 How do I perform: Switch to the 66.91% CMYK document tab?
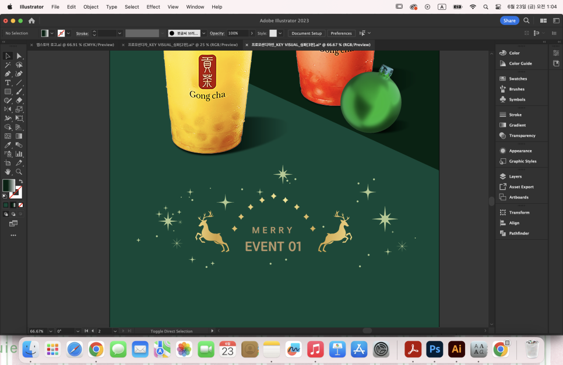[x=75, y=45]
